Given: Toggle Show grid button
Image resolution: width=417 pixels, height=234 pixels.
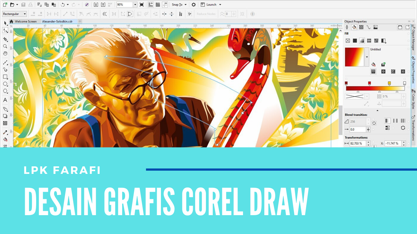Looking at the screenshot, I should 158,5.
